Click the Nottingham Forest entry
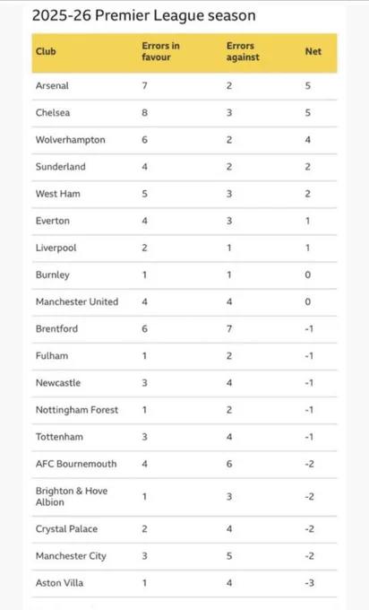This screenshot has height=610, width=369. pos(77,410)
